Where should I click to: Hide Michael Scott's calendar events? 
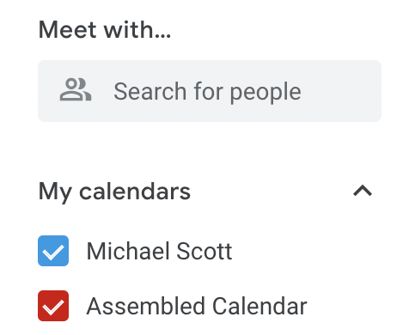tap(53, 251)
